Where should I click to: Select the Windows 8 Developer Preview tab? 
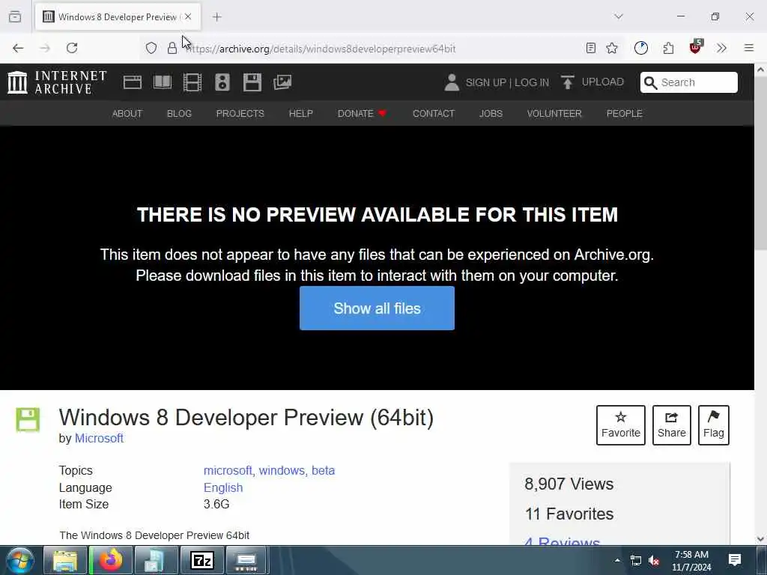[x=118, y=17]
